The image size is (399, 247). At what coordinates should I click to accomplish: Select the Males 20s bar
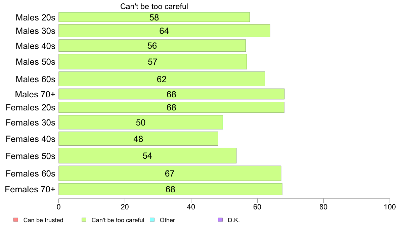tap(154, 17)
